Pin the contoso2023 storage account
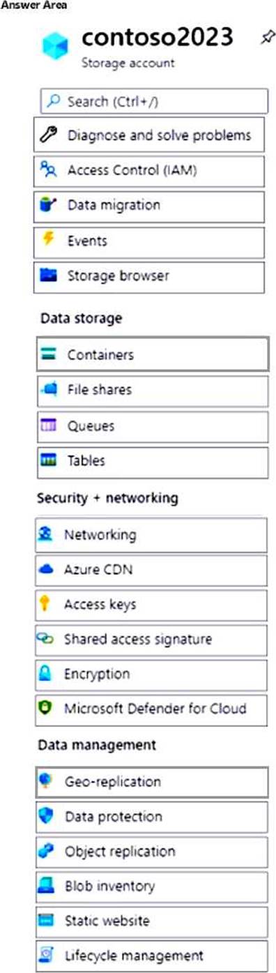This screenshot has width=276, height=973. click(x=267, y=38)
